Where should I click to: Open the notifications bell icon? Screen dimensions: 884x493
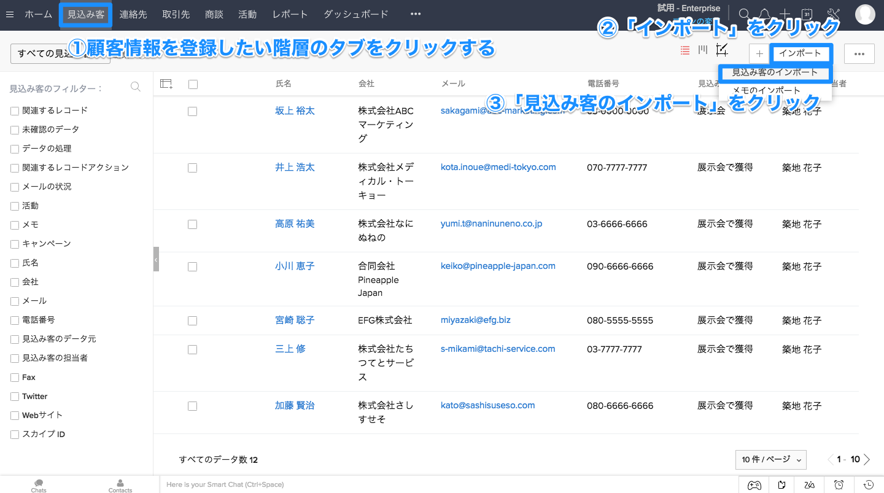764,14
